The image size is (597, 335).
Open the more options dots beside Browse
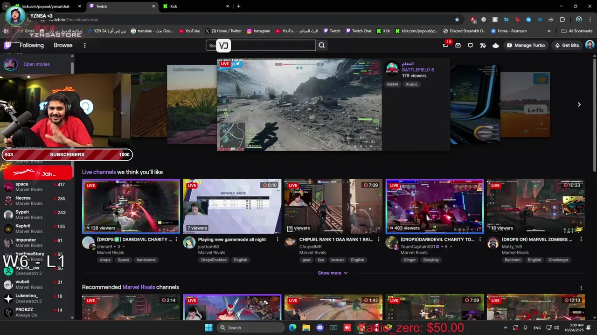point(85,45)
